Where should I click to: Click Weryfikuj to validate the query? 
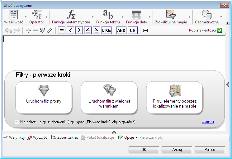tap(14, 137)
